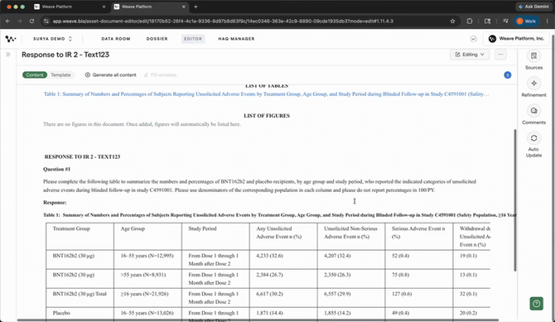Open the Surya Demo workspace switcher

coord(52,39)
